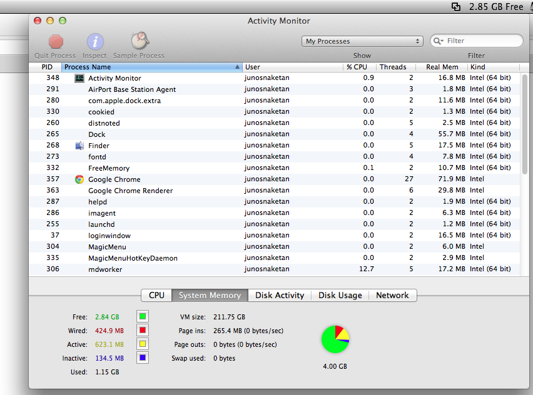The image size is (533, 395).
Task: Sort by the % CPU column header
Action: click(360, 67)
